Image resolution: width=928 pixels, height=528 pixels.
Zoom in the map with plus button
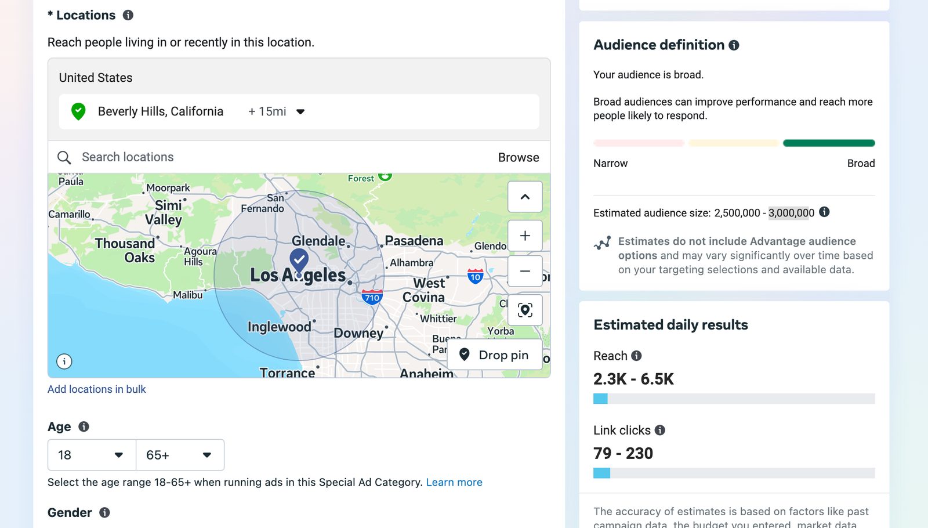pyautogui.click(x=525, y=236)
